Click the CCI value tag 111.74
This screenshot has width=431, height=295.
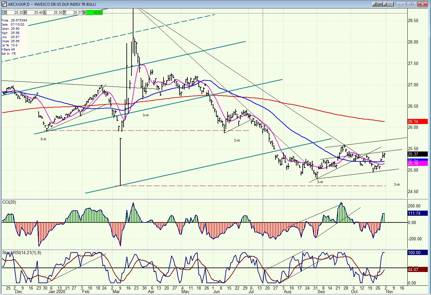[418, 213]
